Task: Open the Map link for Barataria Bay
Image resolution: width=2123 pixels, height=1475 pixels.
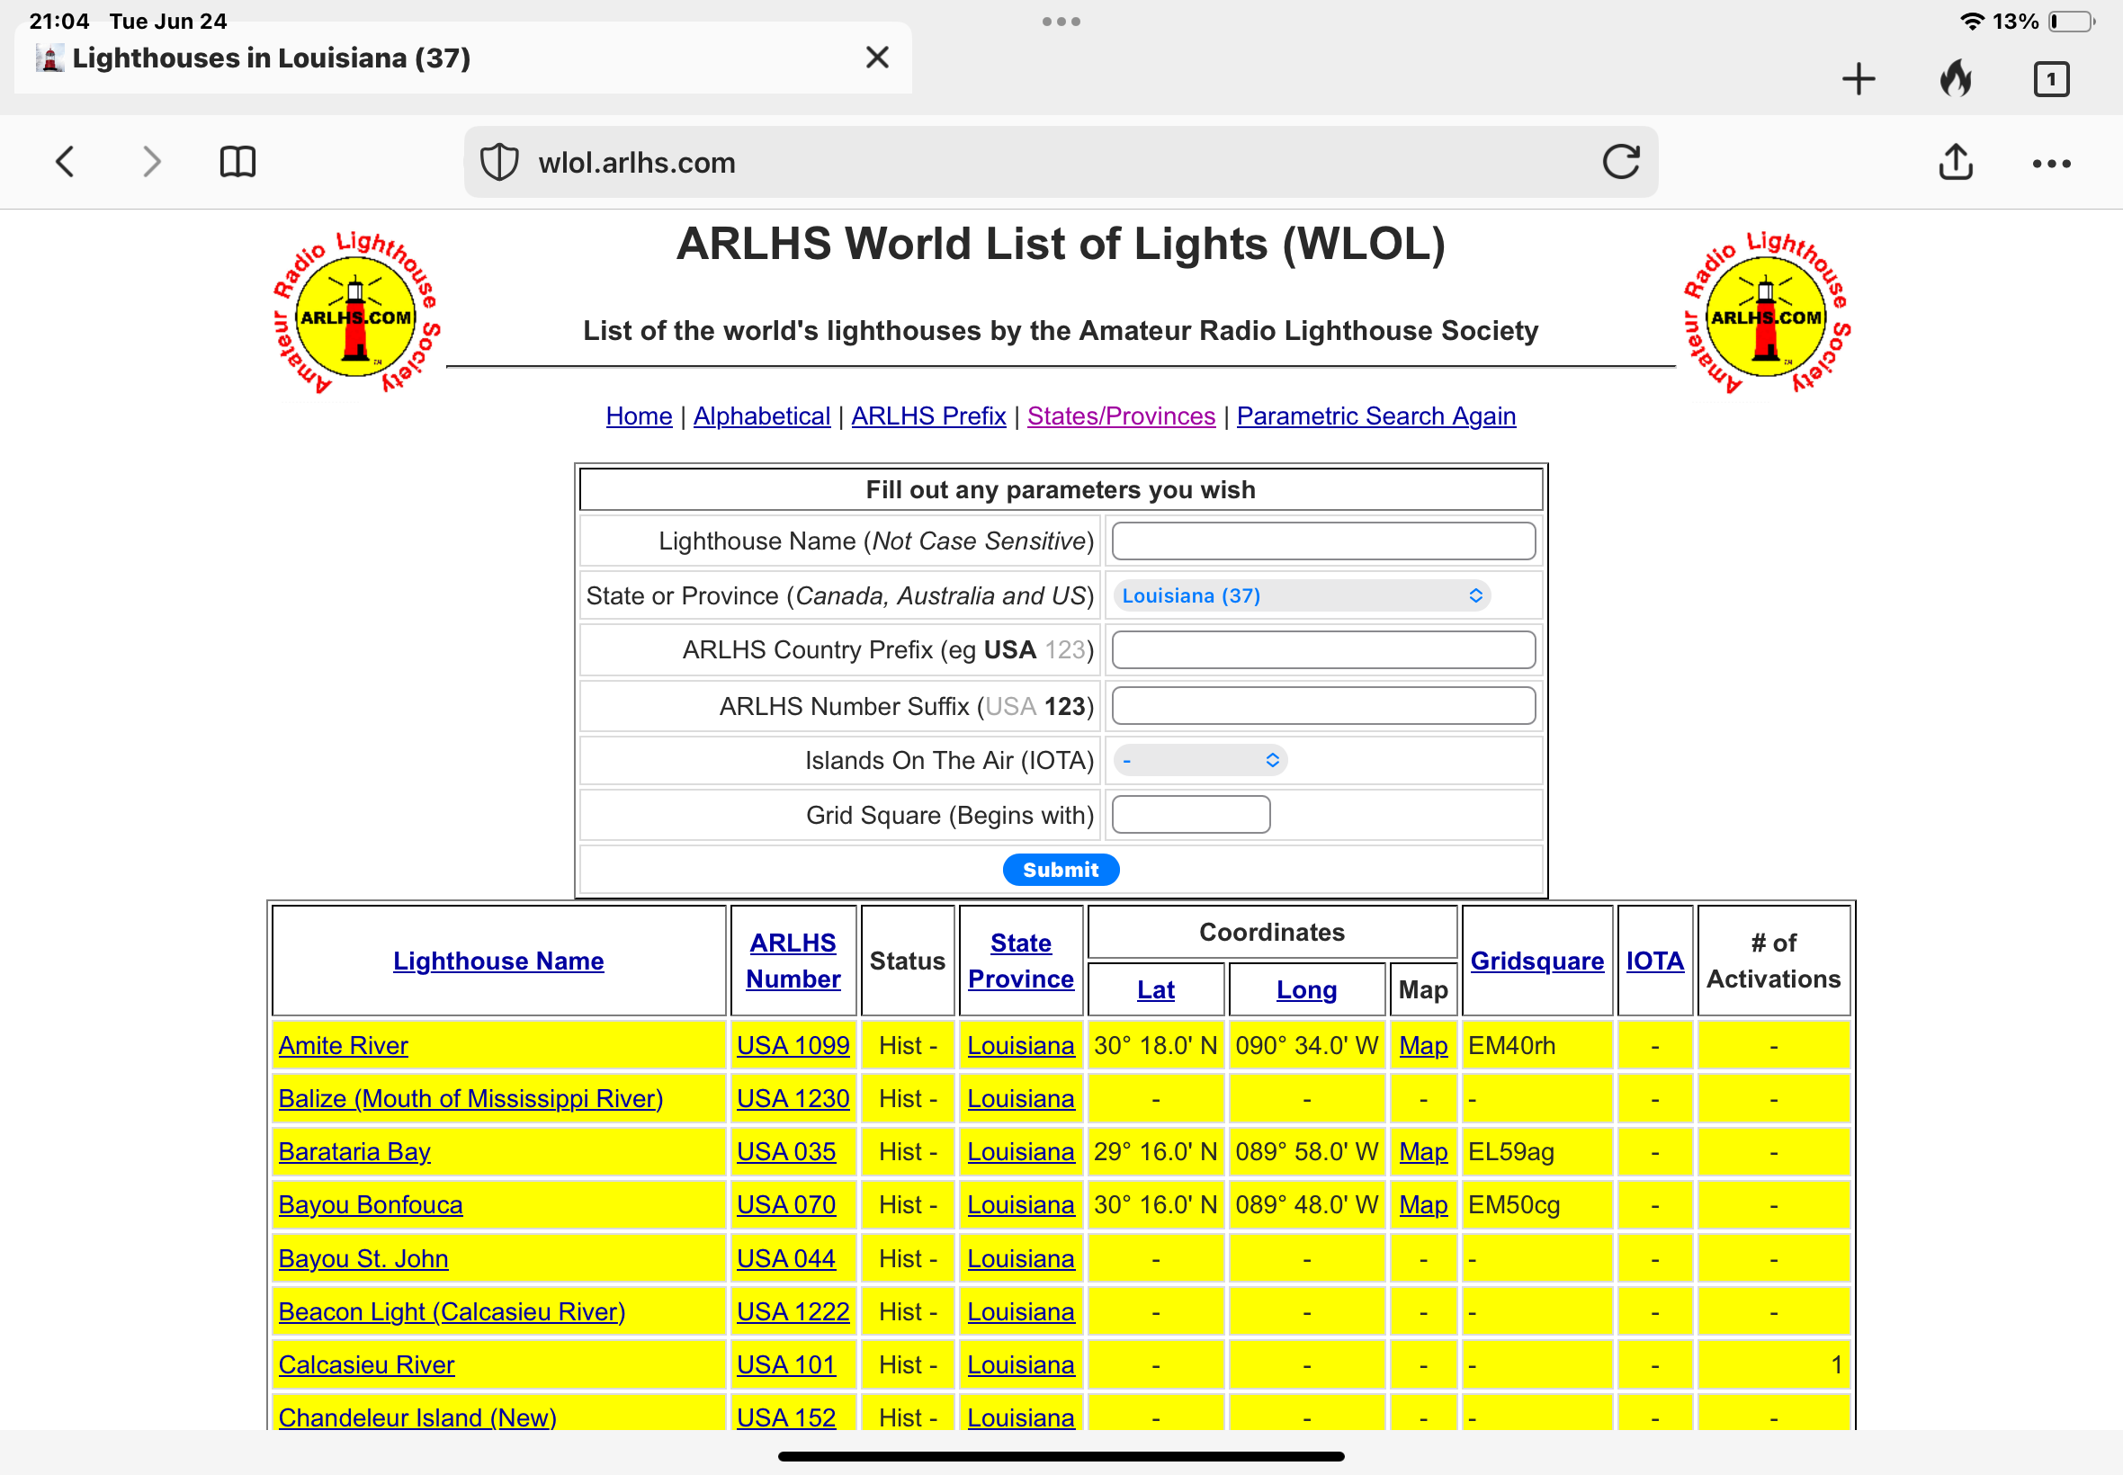Action: point(1423,1152)
